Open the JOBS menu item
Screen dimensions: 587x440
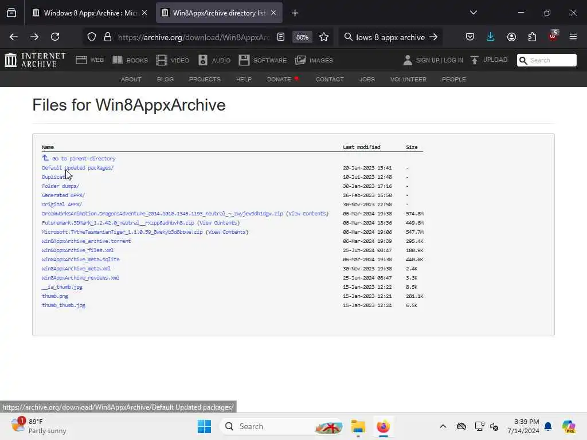coord(367,79)
